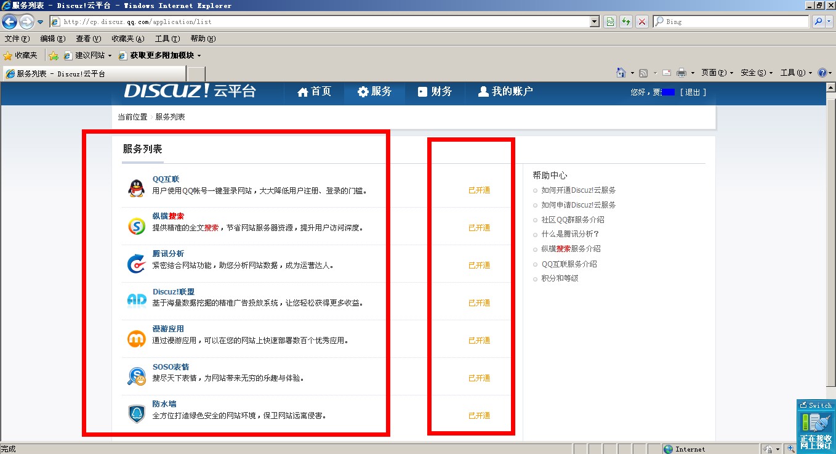Open the Discuz!联盟 title link
The width and height of the screenshot is (836, 454).
tap(174, 291)
